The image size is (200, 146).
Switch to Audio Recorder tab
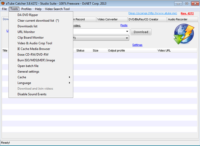coord(182,19)
